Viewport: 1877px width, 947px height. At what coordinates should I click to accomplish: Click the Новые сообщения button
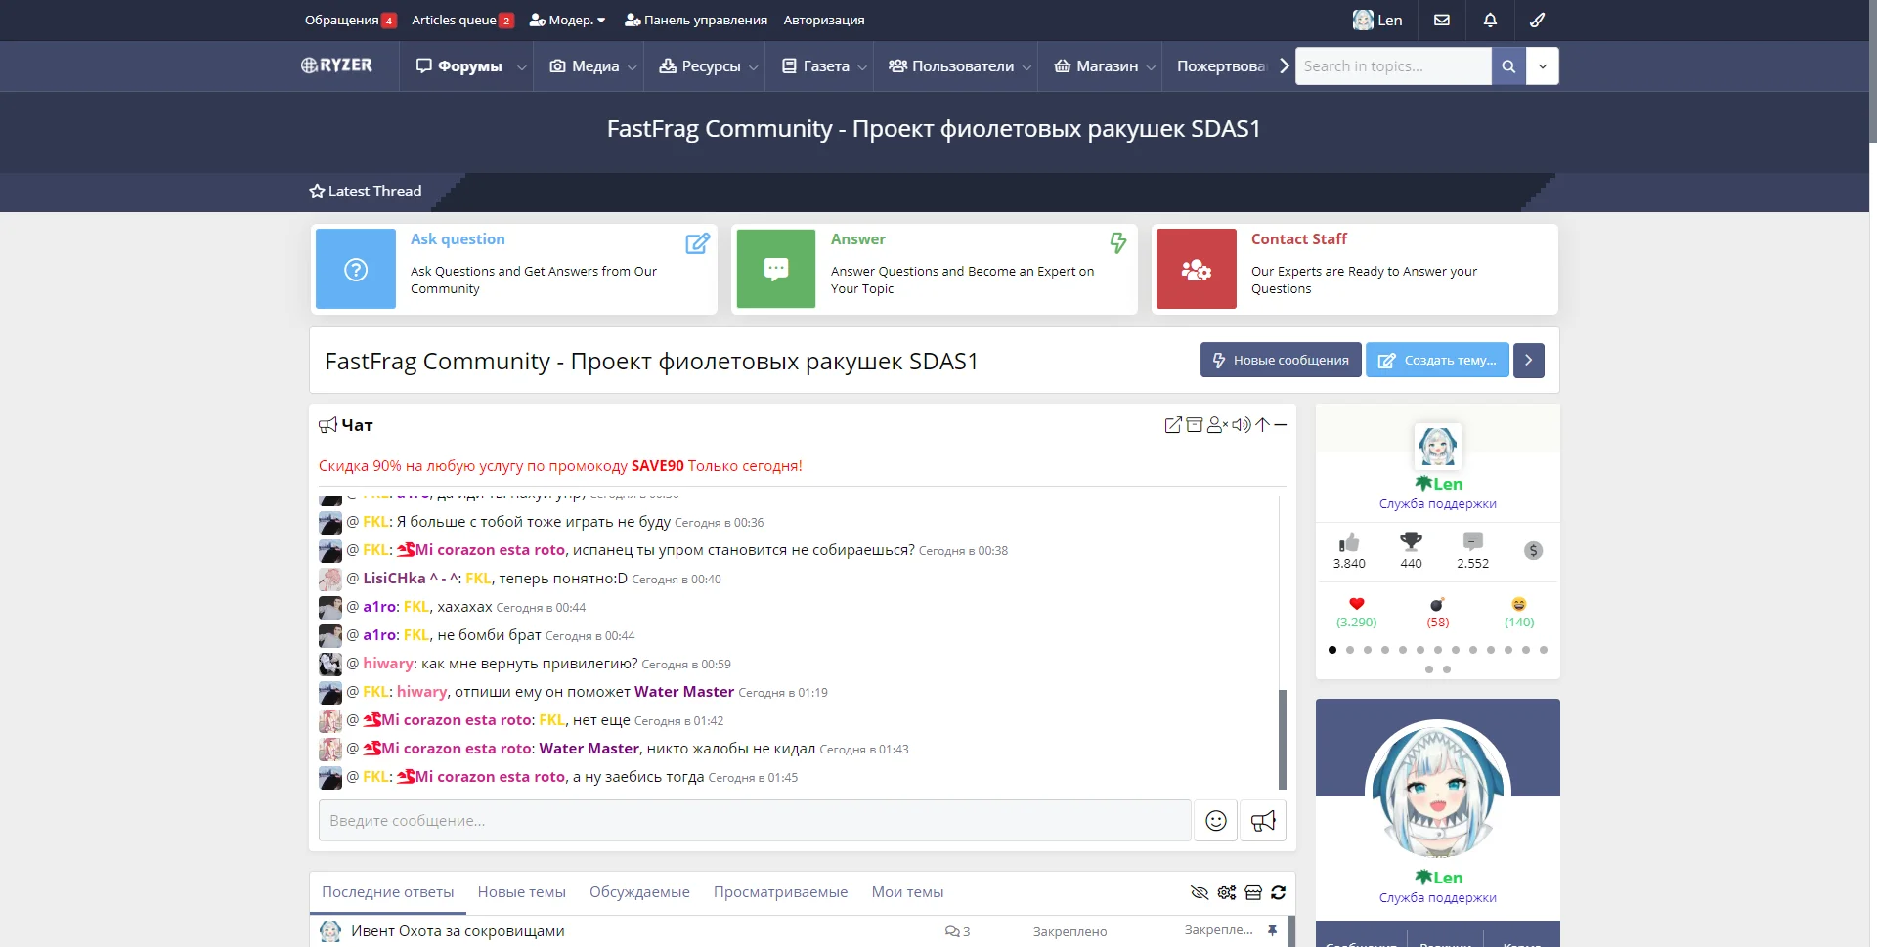[x=1280, y=361]
